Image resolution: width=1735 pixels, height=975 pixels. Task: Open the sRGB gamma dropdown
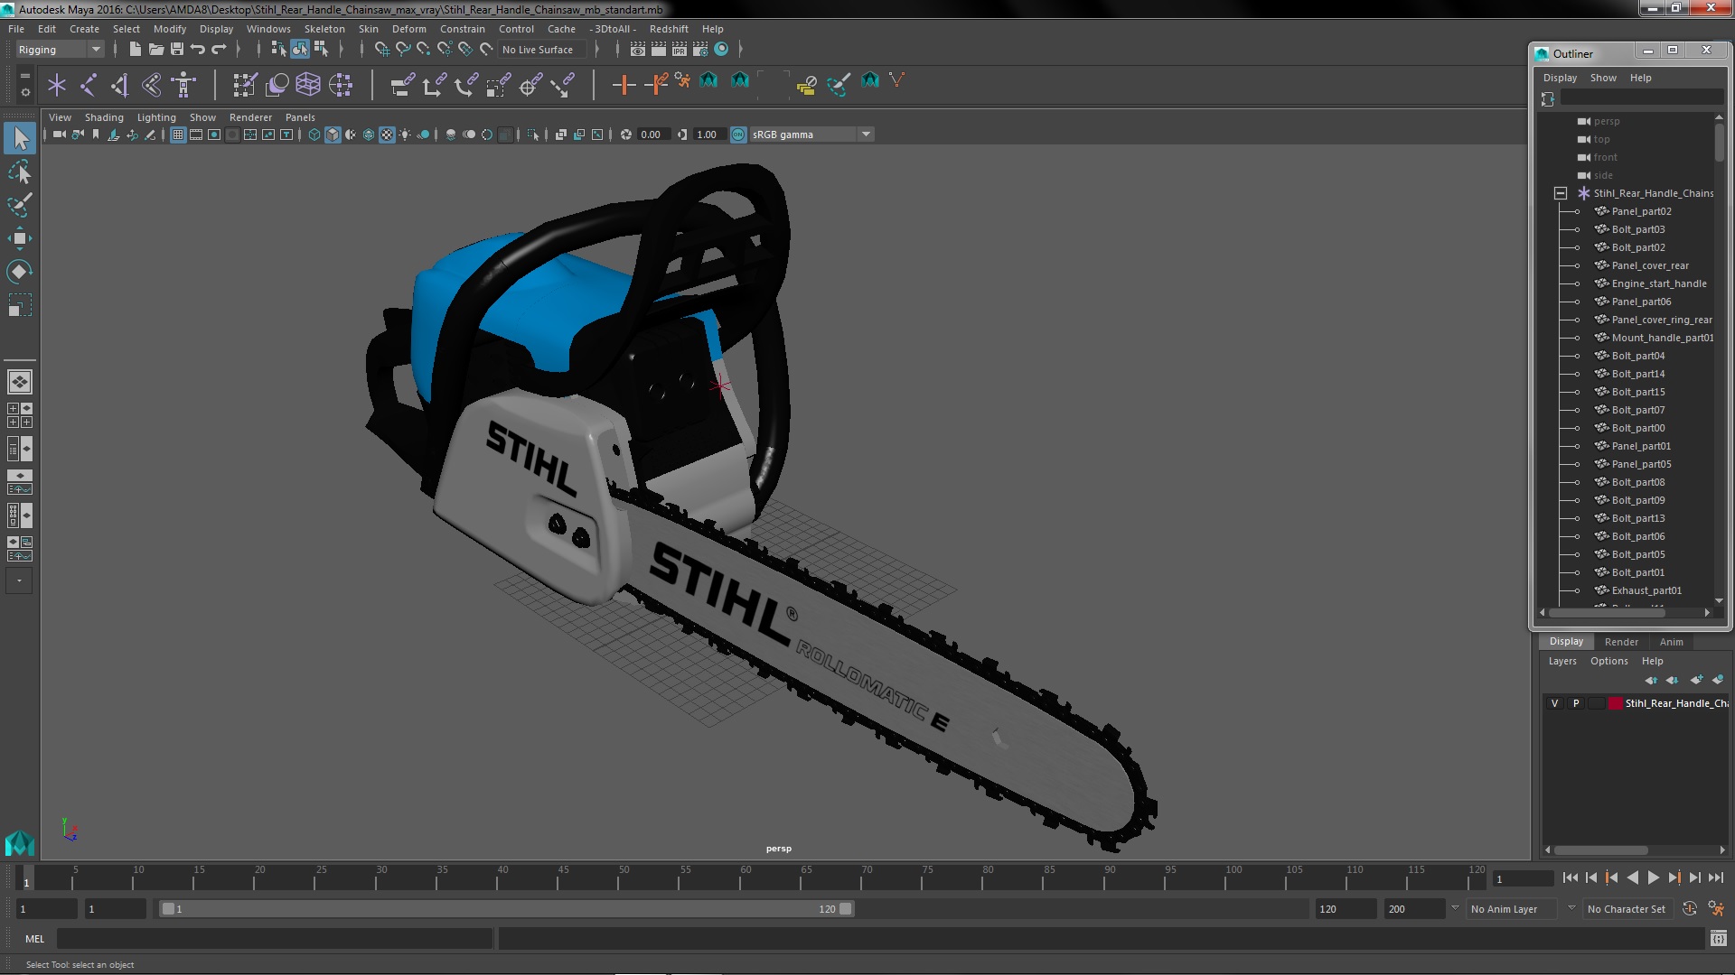[x=811, y=135]
